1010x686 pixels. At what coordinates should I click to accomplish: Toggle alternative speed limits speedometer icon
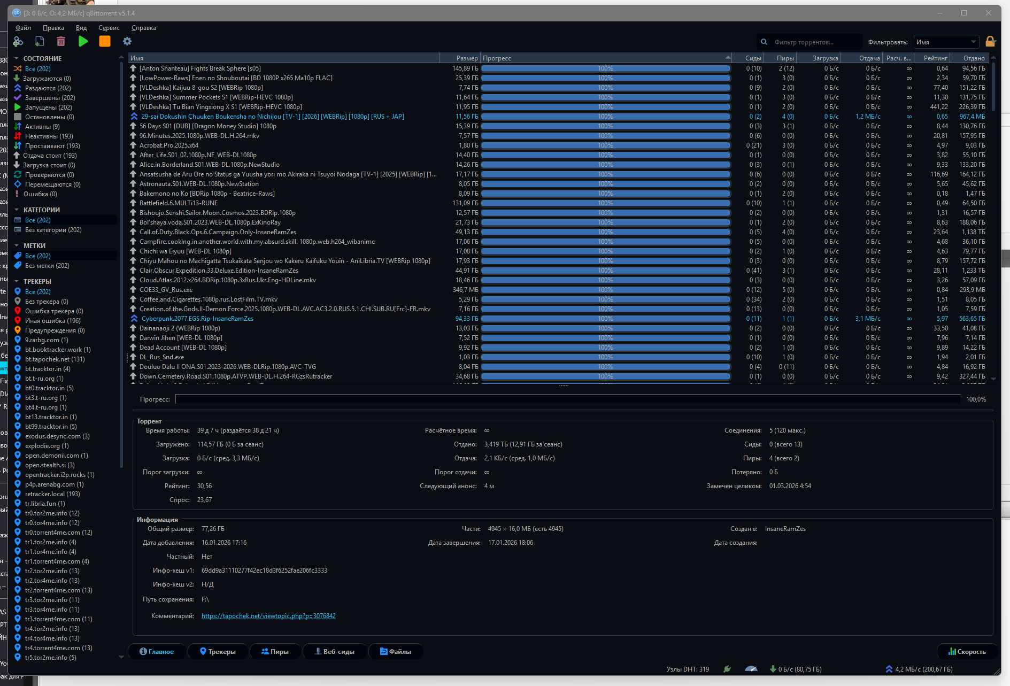pos(751,669)
